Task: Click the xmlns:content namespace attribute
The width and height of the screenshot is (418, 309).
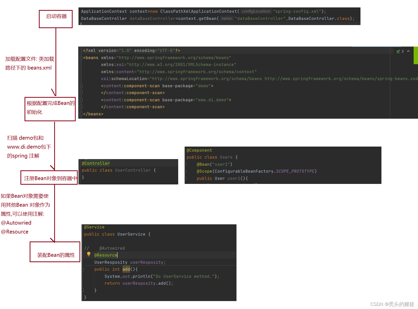Action: click(179, 72)
